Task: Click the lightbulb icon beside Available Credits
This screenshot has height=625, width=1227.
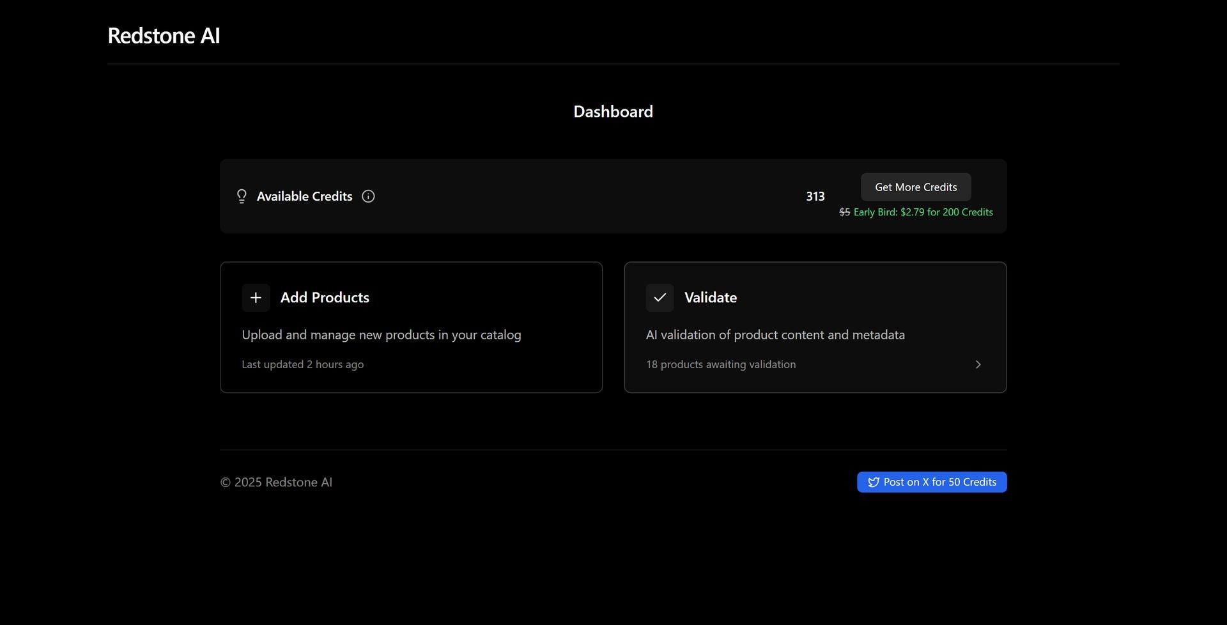Action: click(x=242, y=196)
